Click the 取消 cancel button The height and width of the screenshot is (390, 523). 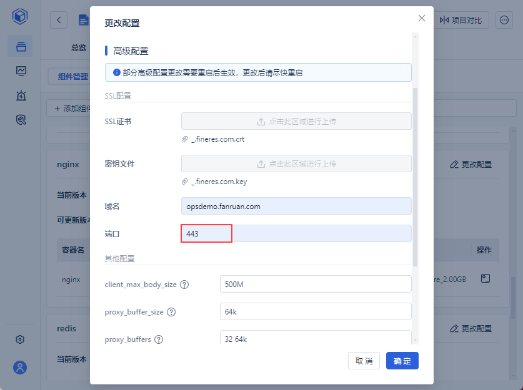[x=364, y=361]
